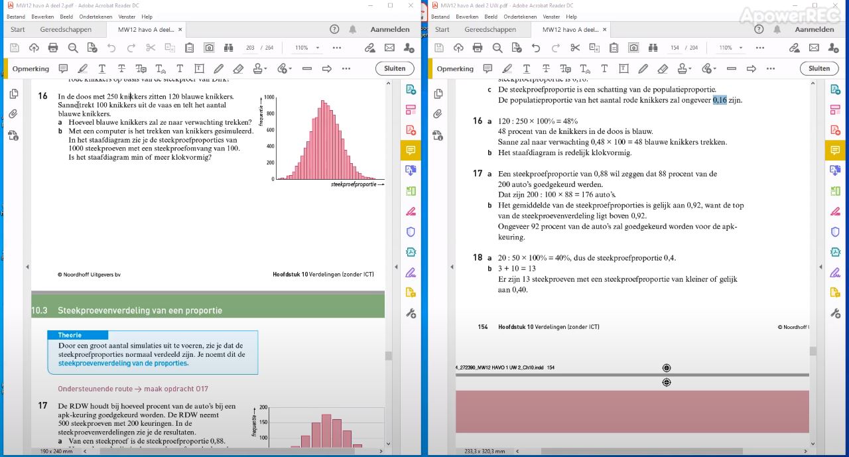Switch to Gereedschappen tab in deel 2.pdf window
This screenshot has height=457, width=849.
[64, 29]
